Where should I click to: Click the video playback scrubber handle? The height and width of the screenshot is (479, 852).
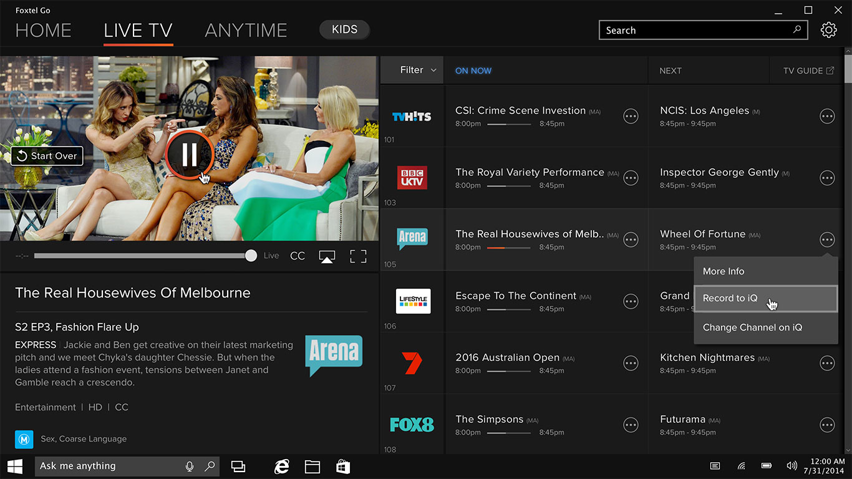[x=251, y=256]
